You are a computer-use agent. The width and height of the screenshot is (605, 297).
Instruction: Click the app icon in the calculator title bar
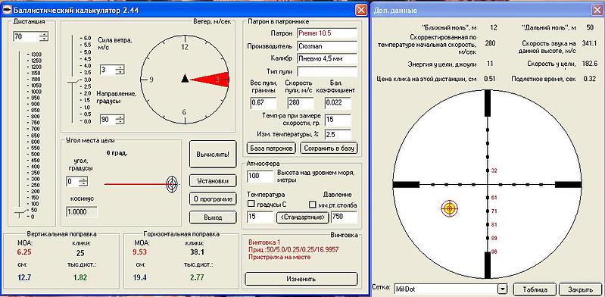coord(8,11)
